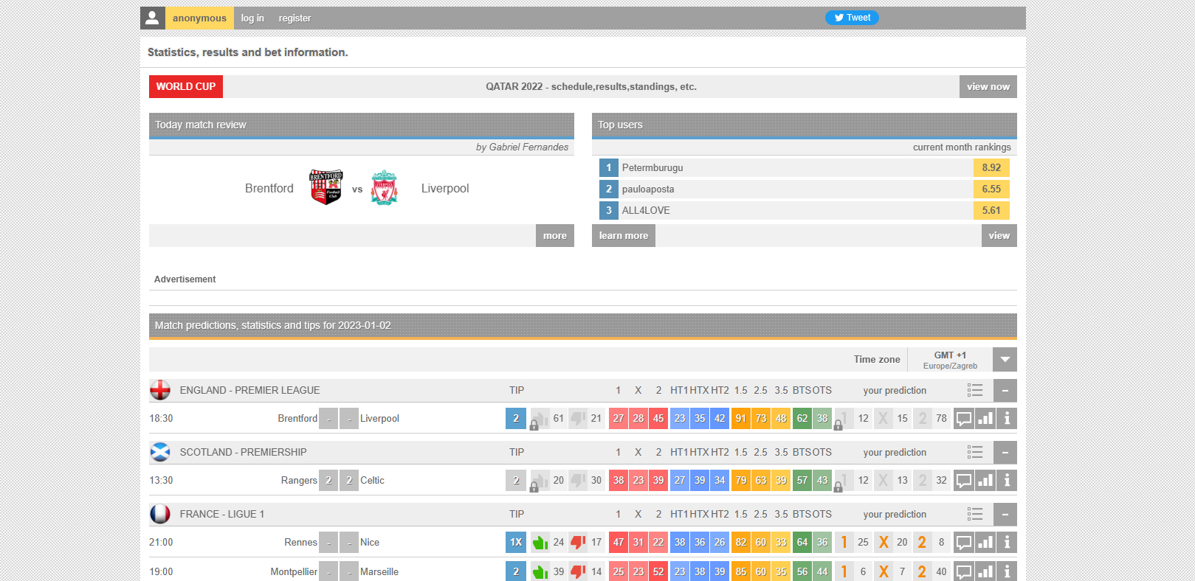The image size is (1195, 581).
Task: Predict draw X for Montpellier vs Marseille
Action: [884, 571]
